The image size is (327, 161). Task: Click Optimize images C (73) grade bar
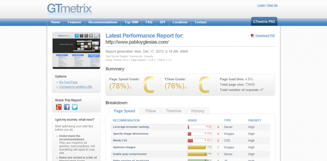(x=200, y=147)
